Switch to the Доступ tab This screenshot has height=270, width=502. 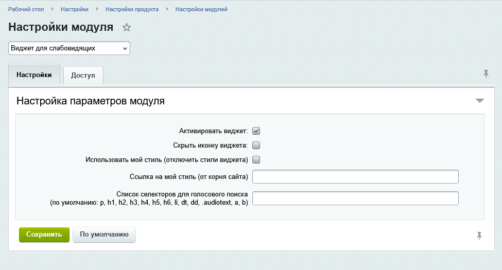point(83,75)
